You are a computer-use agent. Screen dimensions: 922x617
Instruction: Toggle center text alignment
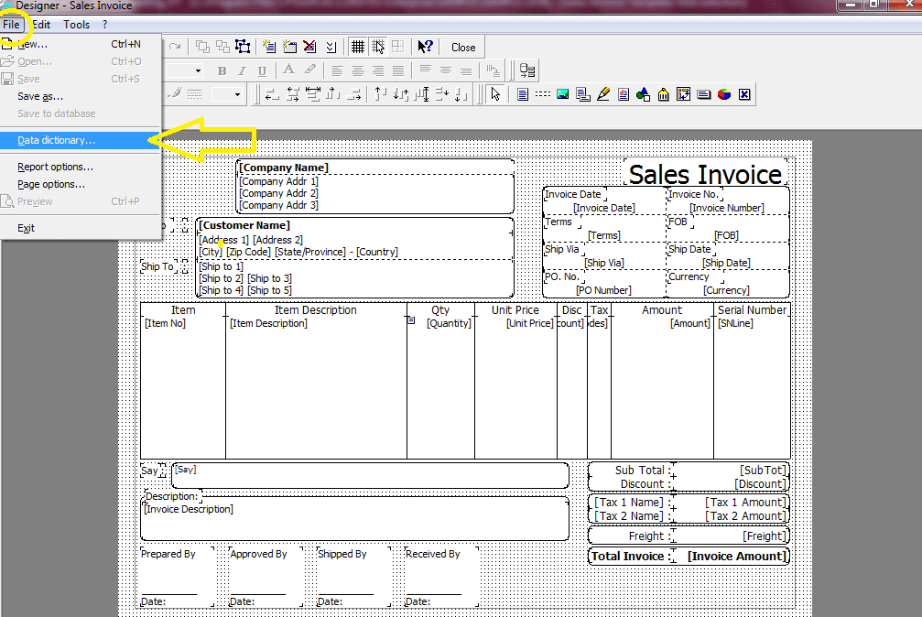click(x=357, y=70)
